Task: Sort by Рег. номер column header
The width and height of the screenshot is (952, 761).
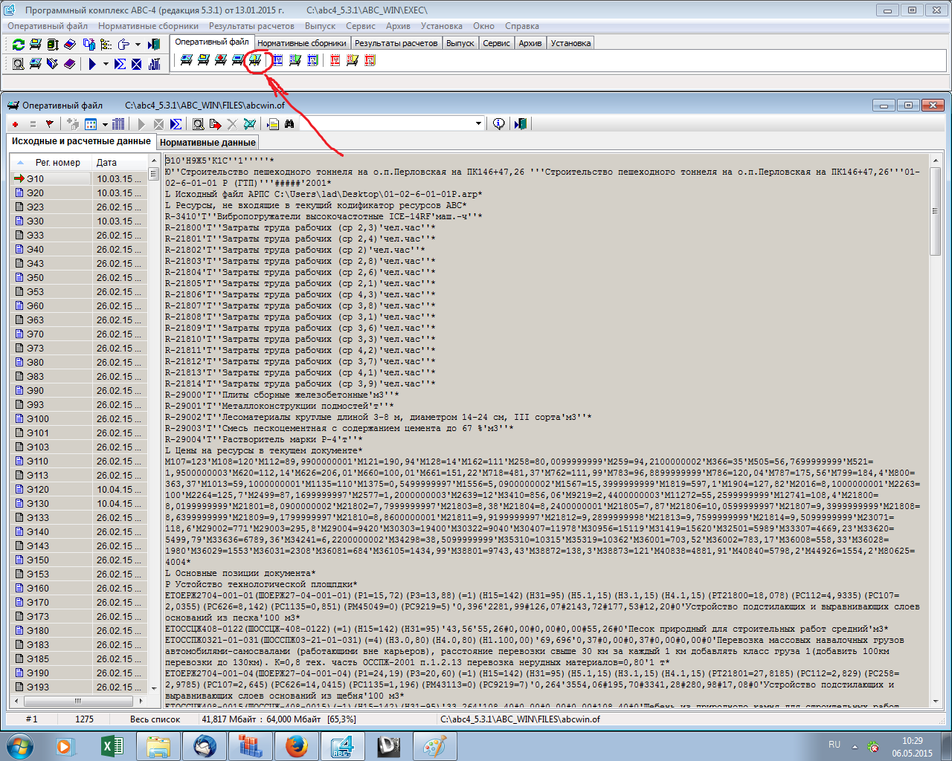Action: 50,162
